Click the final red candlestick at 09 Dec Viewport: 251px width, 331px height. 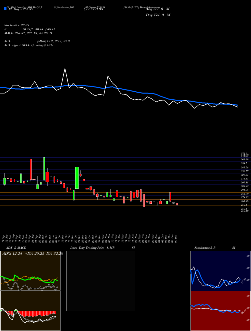pyautogui.click(x=177, y=204)
